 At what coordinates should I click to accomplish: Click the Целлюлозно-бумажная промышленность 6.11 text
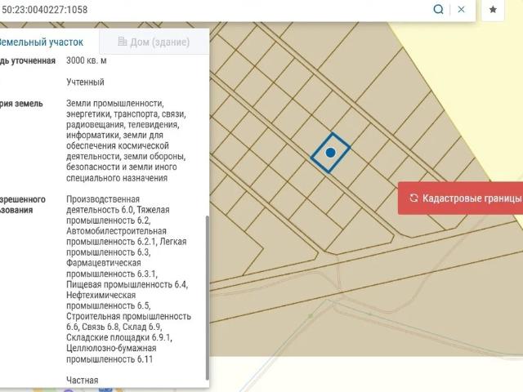click(111, 354)
